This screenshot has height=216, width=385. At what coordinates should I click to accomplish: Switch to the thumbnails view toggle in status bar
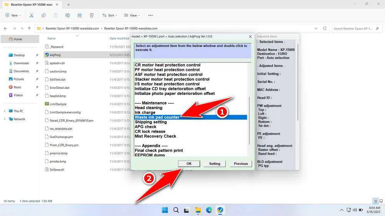coord(381,201)
